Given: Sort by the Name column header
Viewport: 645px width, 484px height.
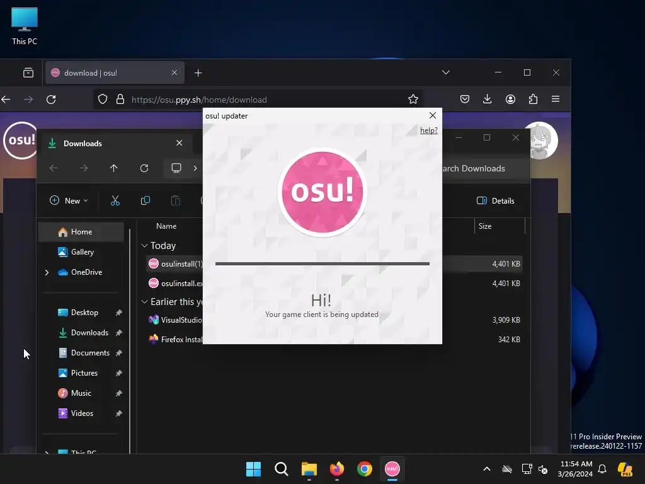Looking at the screenshot, I should click(x=166, y=226).
